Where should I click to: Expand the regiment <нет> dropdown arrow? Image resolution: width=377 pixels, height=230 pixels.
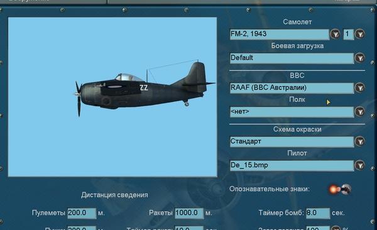(360, 112)
